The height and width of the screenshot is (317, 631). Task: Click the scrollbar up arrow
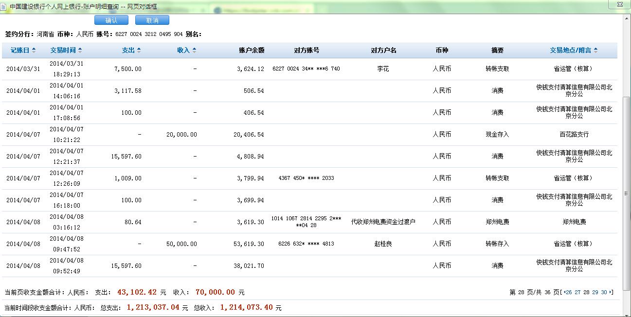(x=627, y=18)
